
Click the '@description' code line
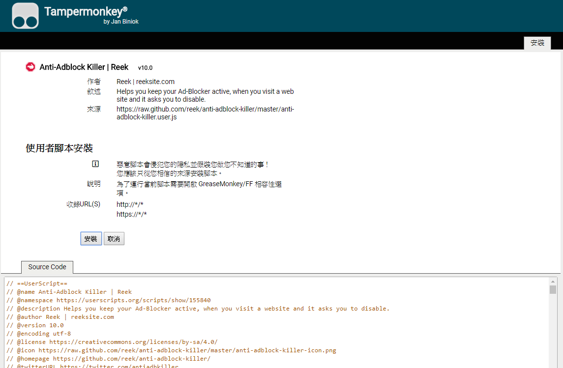(x=198, y=309)
